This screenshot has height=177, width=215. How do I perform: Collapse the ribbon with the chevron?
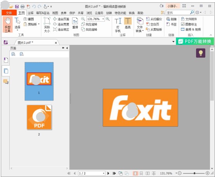211,35
